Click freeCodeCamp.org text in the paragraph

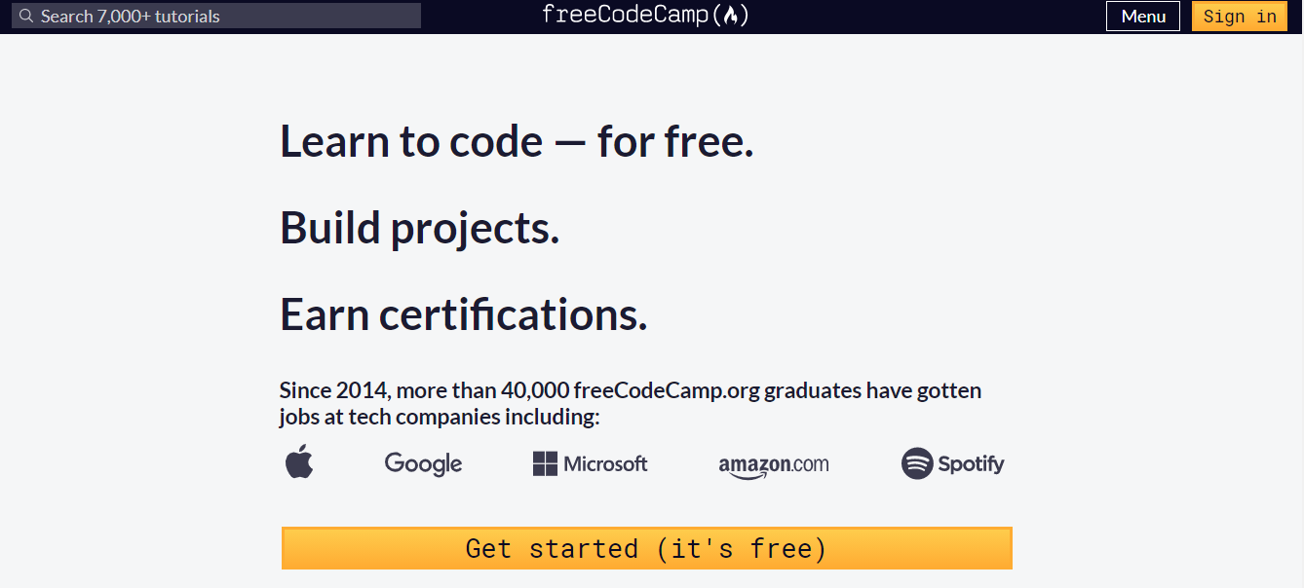coord(667,390)
